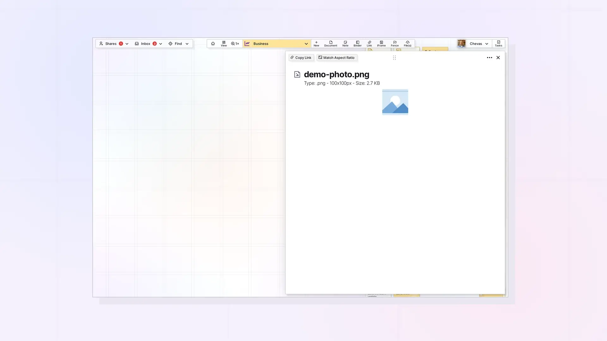Open the Chevas account dropdown

click(479, 44)
